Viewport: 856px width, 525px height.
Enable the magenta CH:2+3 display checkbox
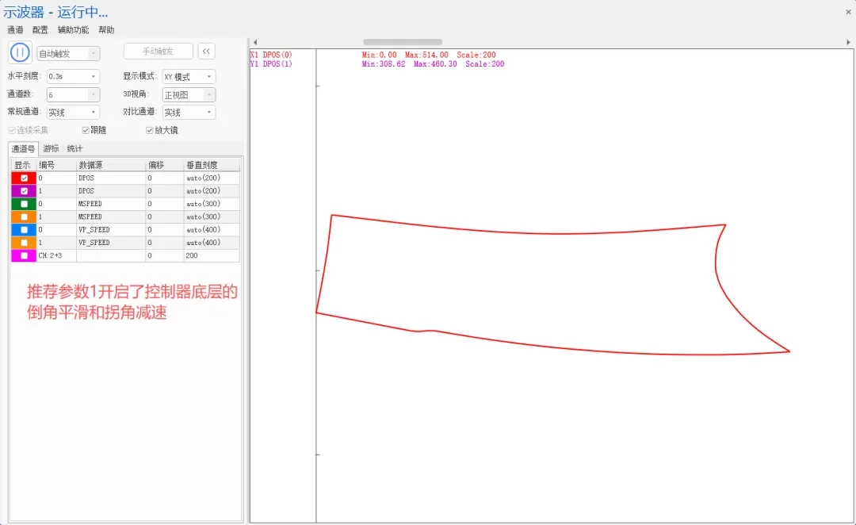coord(24,255)
